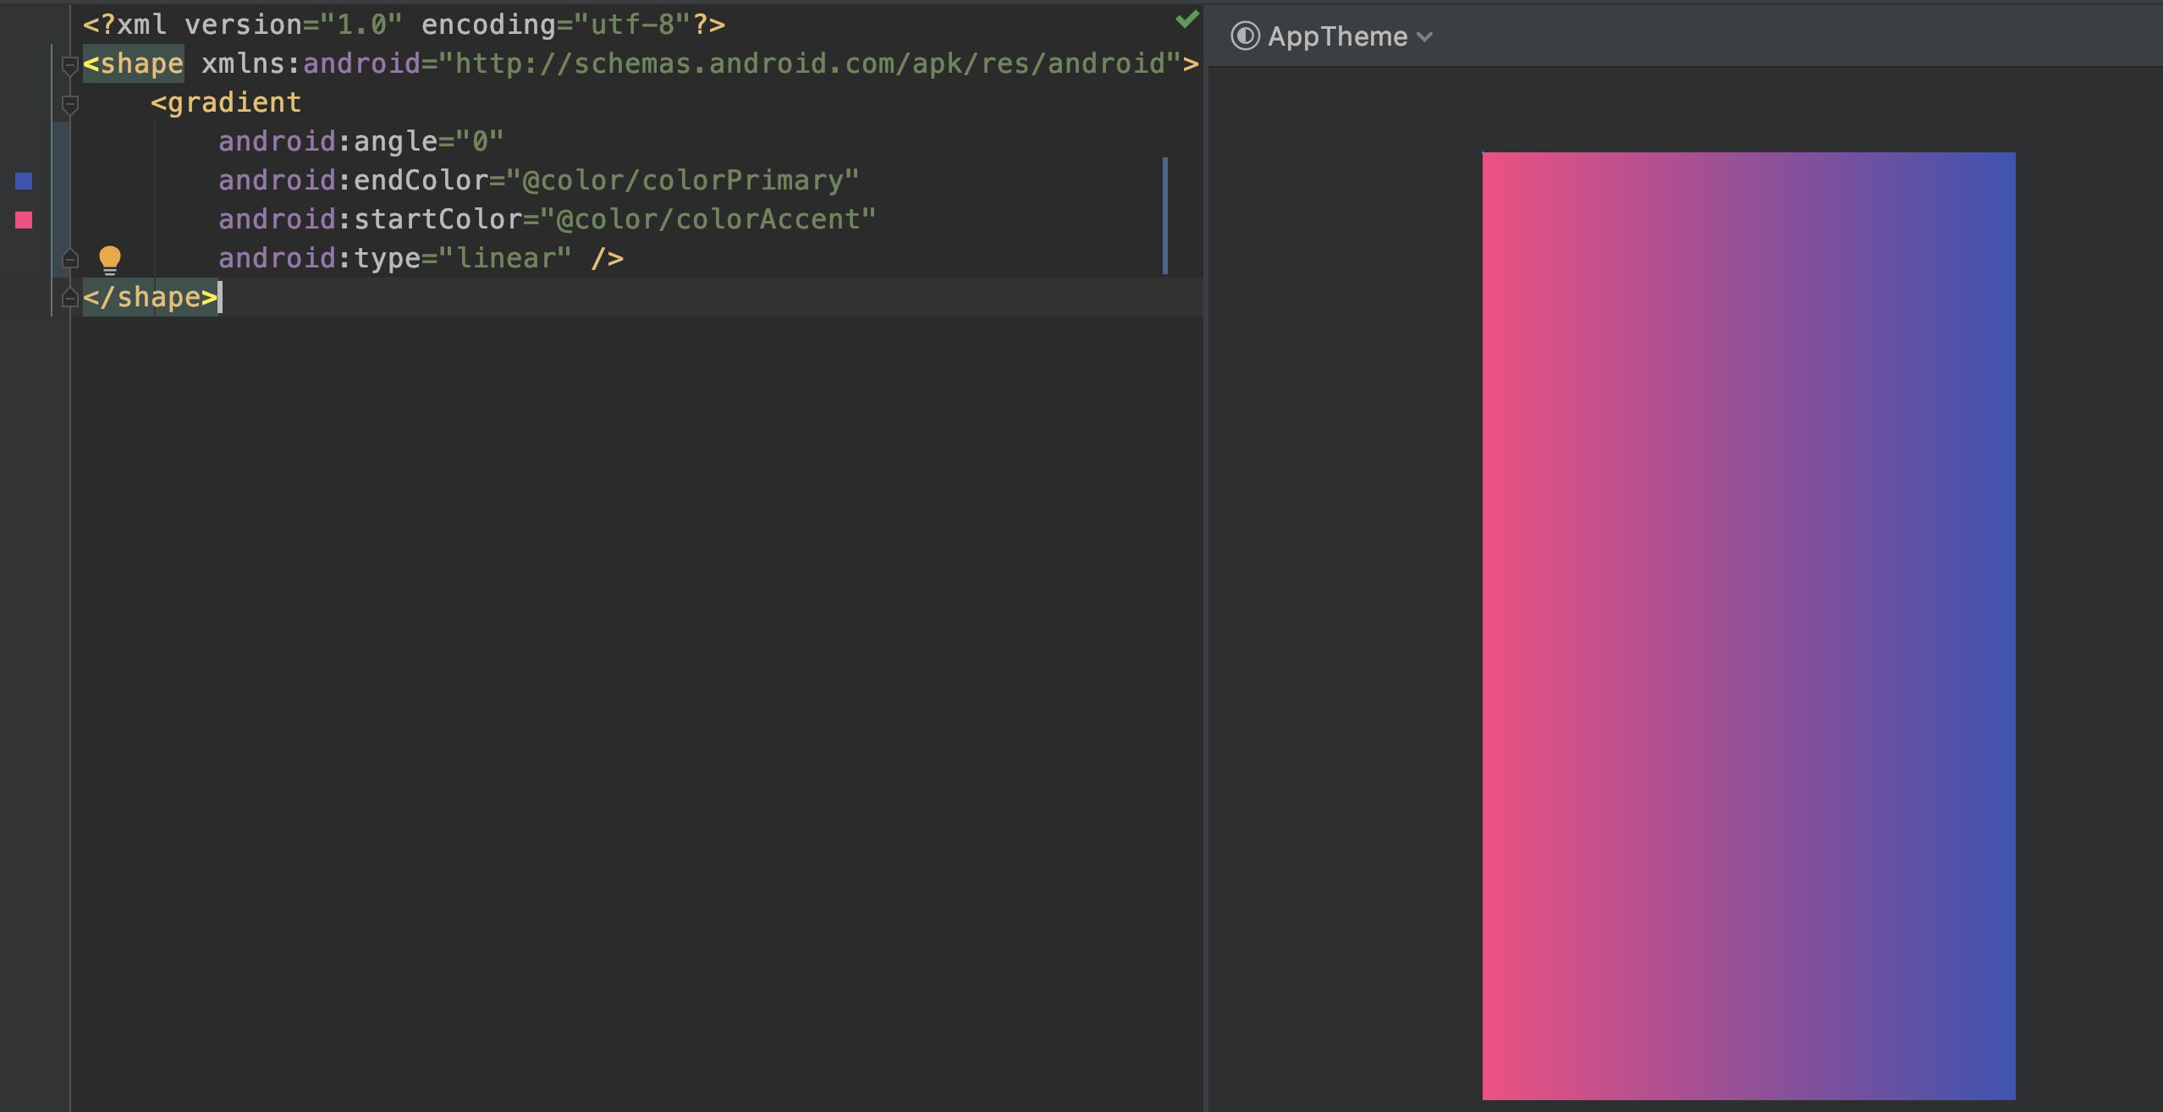Click the "linear" type value
The width and height of the screenshot is (2163, 1112).
[x=506, y=258]
